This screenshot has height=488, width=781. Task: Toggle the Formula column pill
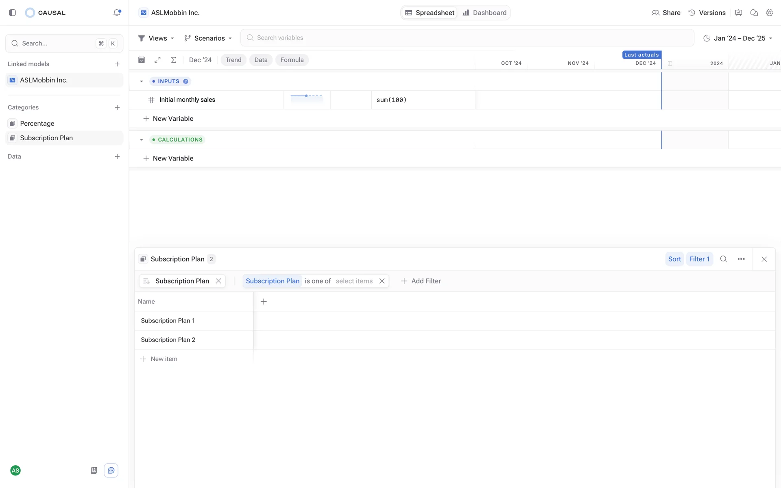tap(292, 60)
